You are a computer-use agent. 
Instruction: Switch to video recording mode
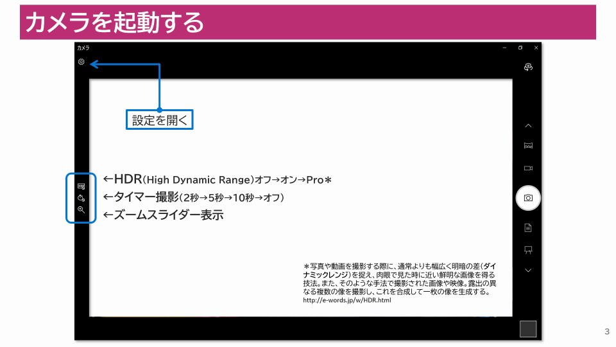[x=528, y=168]
